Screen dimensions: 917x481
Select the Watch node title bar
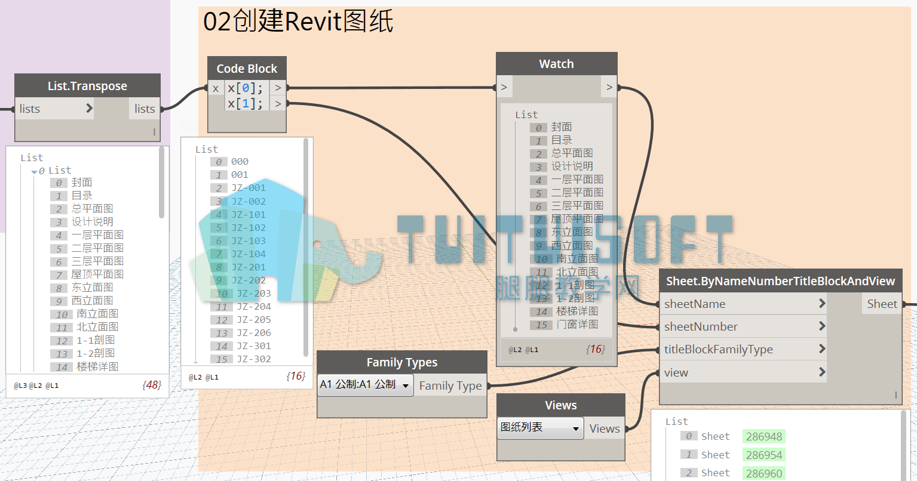pos(556,64)
